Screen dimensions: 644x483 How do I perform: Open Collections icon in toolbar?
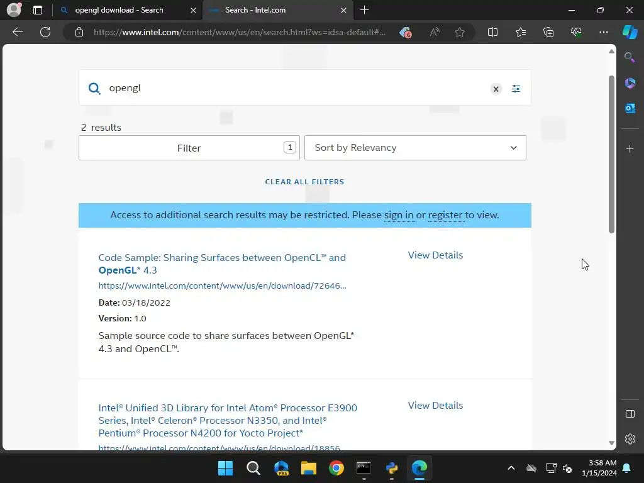[x=548, y=32]
